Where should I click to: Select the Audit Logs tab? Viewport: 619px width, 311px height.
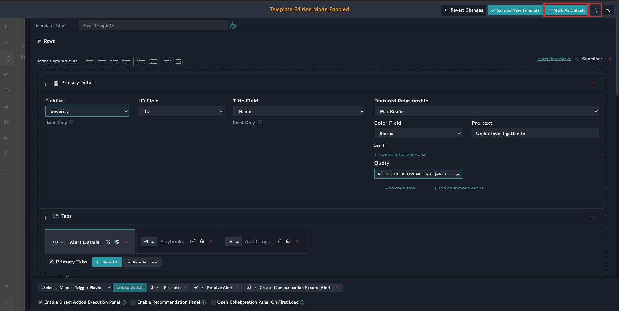click(257, 241)
